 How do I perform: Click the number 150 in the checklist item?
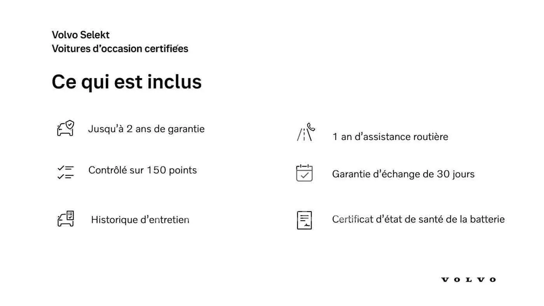[155, 170]
